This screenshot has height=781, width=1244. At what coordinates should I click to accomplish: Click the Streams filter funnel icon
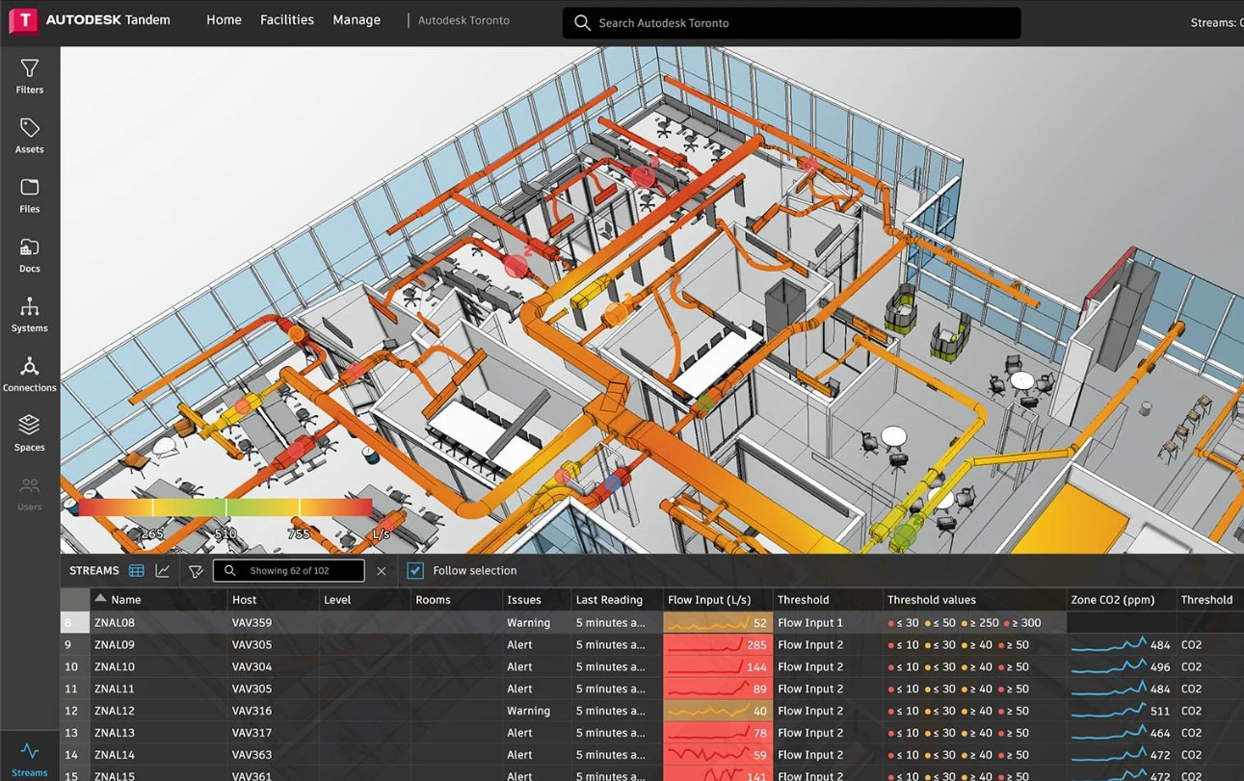click(196, 571)
